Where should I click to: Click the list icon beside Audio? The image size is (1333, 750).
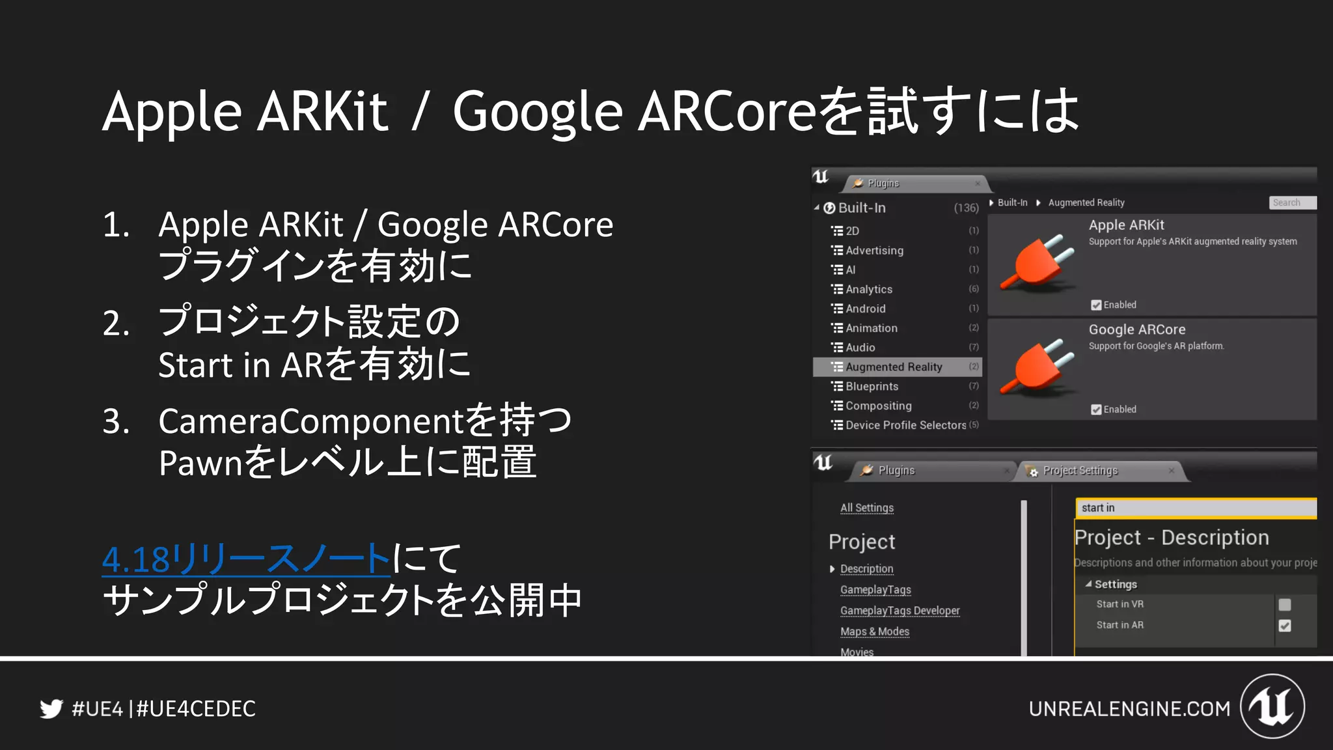[x=837, y=348]
